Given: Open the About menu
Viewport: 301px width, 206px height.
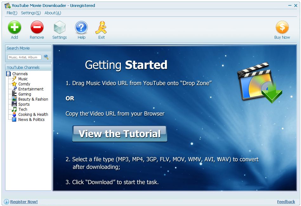Looking at the screenshot, I should tap(53, 13).
